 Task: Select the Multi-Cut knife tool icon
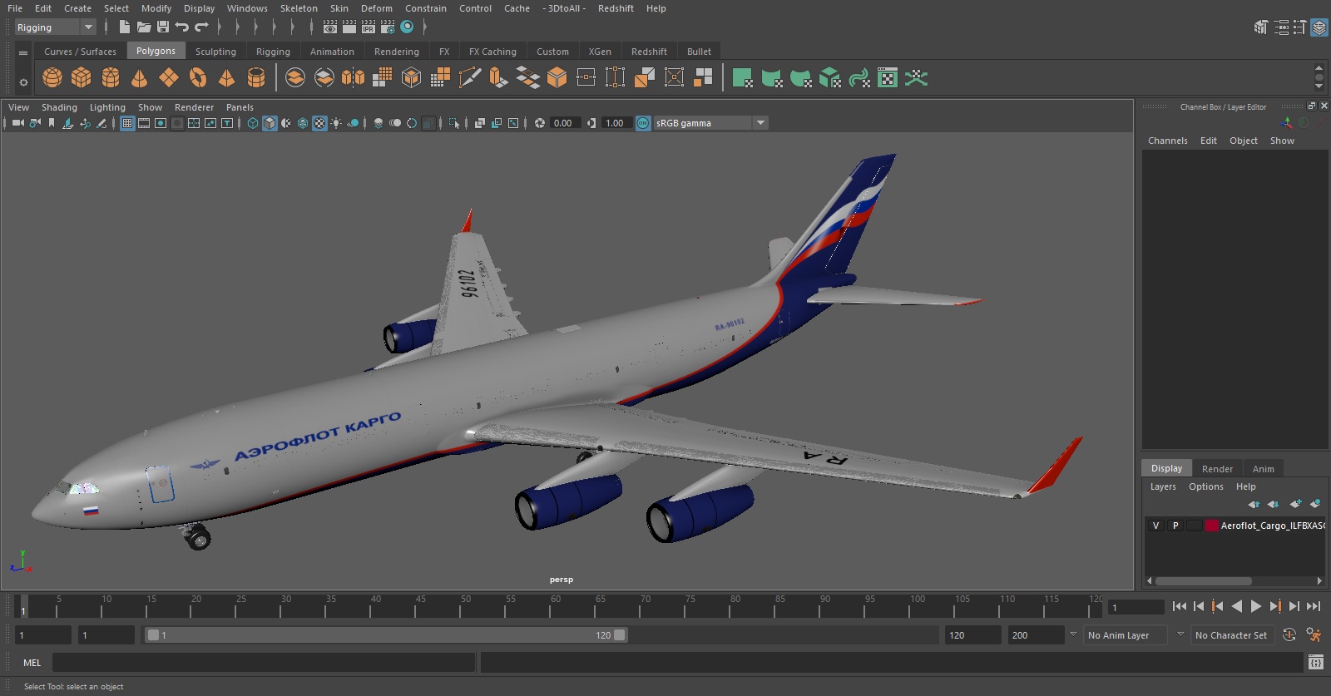(x=470, y=78)
